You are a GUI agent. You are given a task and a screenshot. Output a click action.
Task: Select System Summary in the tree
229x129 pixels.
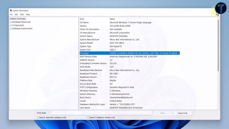18,19
